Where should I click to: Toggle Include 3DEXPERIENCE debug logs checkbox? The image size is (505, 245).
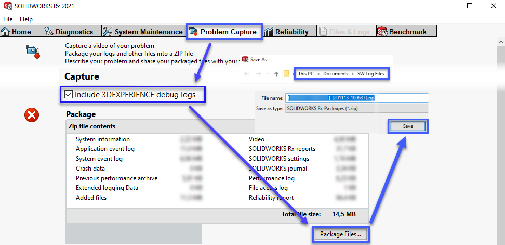tap(68, 95)
